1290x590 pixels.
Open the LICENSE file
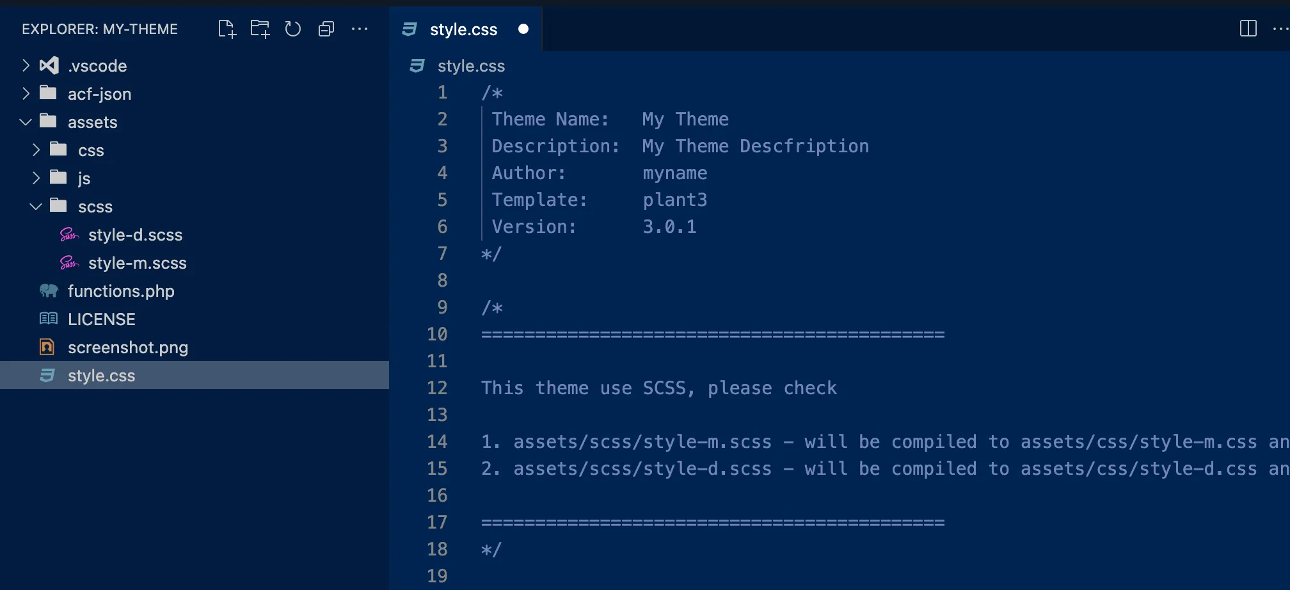[101, 319]
